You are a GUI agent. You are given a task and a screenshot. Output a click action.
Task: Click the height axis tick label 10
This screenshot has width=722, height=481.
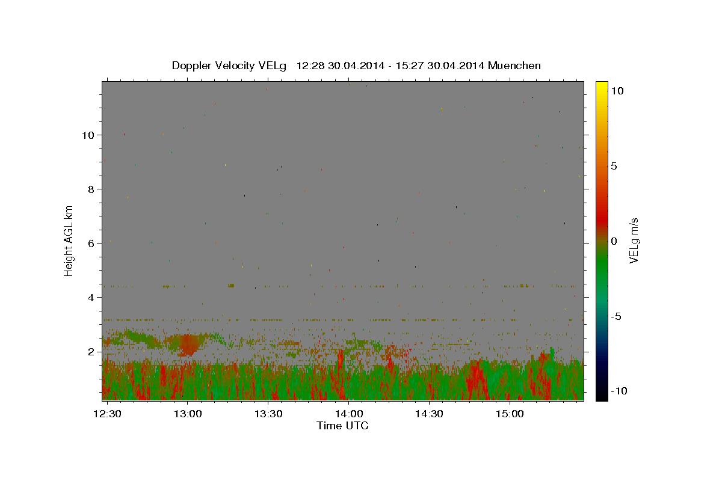click(89, 135)
